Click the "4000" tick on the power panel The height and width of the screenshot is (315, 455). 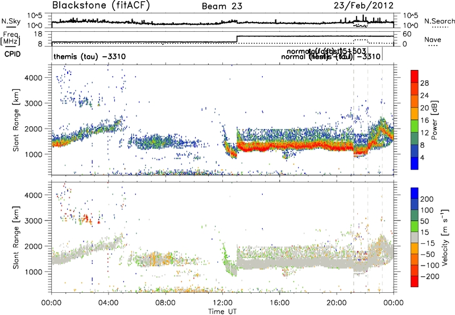[33, 78]
